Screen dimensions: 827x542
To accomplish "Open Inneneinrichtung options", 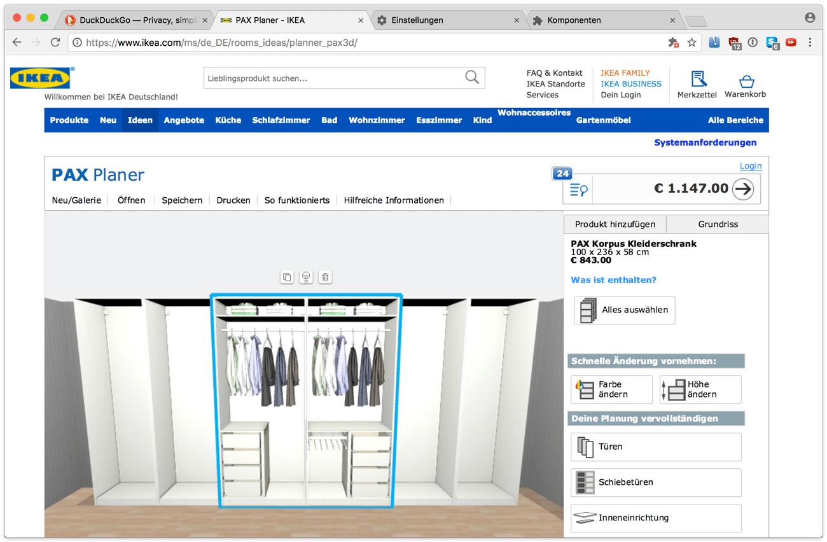I will coord(656,518).
